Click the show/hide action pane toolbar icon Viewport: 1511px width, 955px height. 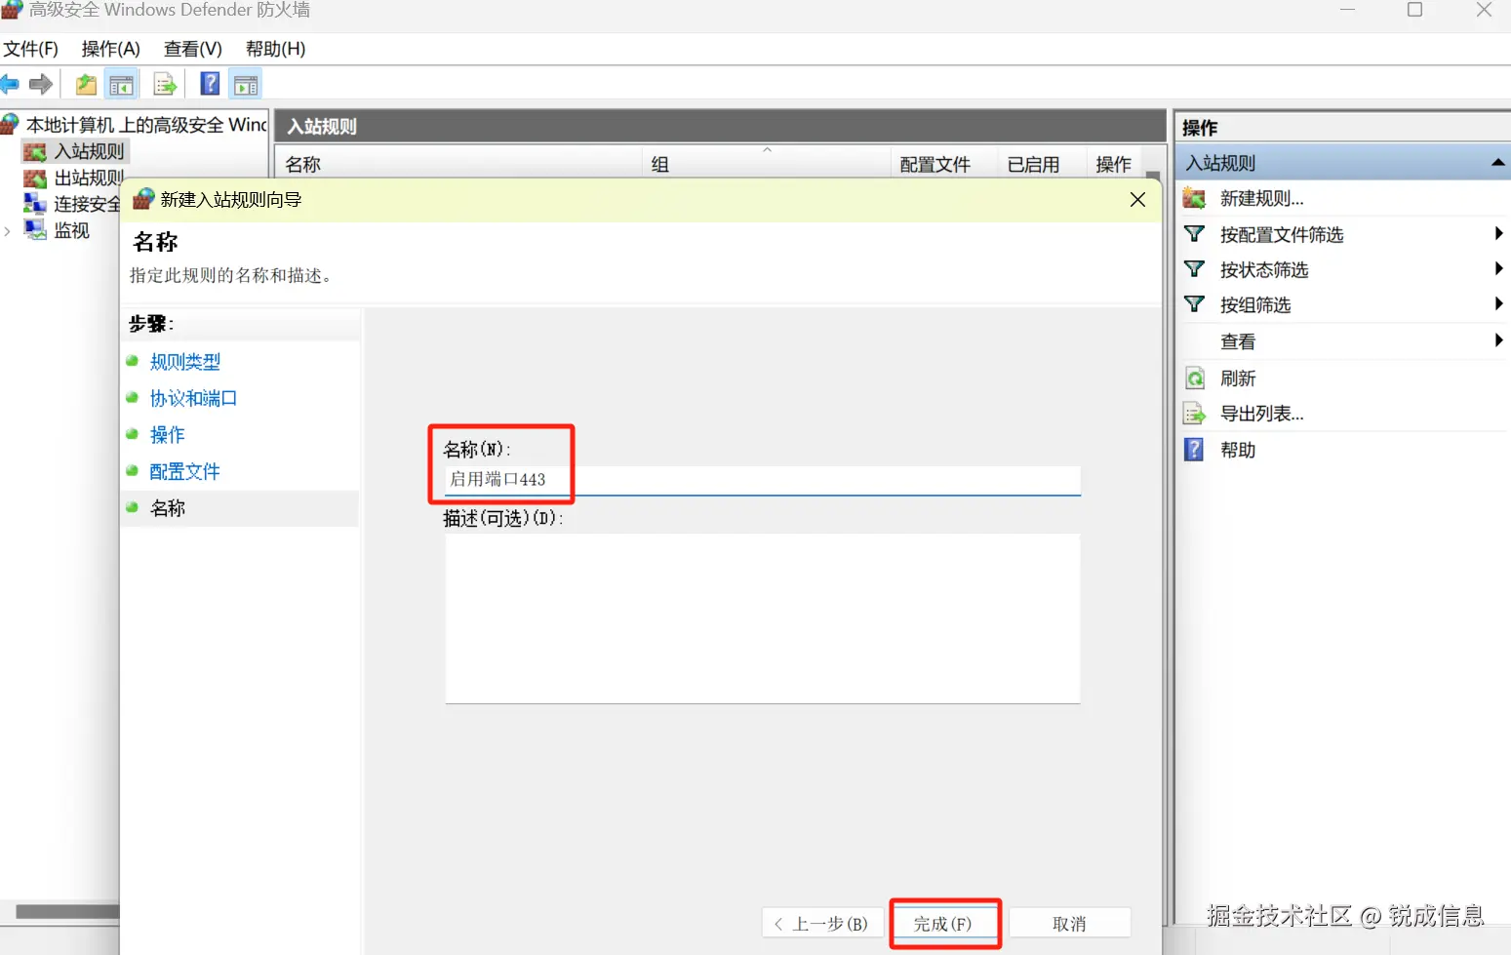click(x=244, y=84)
